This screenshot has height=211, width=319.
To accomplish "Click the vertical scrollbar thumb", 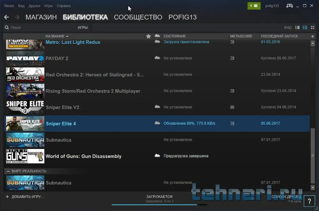I will (313, 156).
